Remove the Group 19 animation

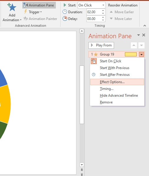[x=117, y=102]
